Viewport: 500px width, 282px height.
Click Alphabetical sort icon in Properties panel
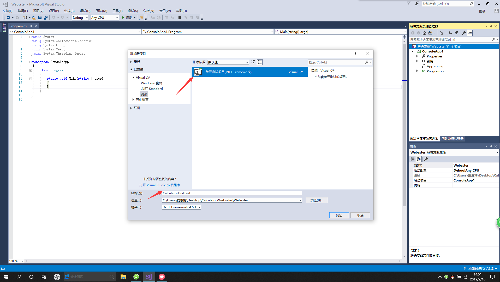[x=419, y=159]
